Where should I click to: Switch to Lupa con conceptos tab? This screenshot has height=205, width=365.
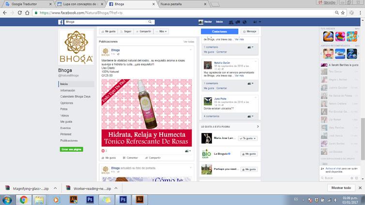tap(79, 4)
